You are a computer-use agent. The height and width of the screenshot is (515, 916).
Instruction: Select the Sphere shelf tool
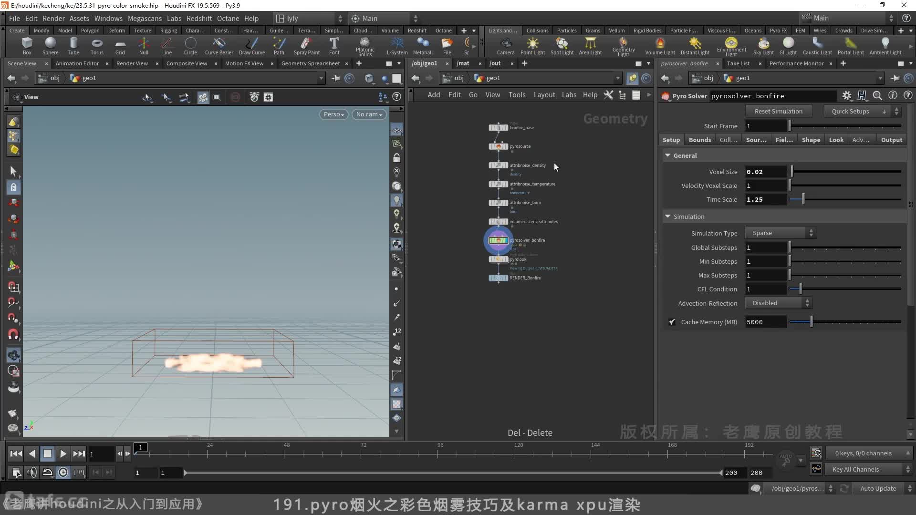pyautogui.click(x=50, y=46)
